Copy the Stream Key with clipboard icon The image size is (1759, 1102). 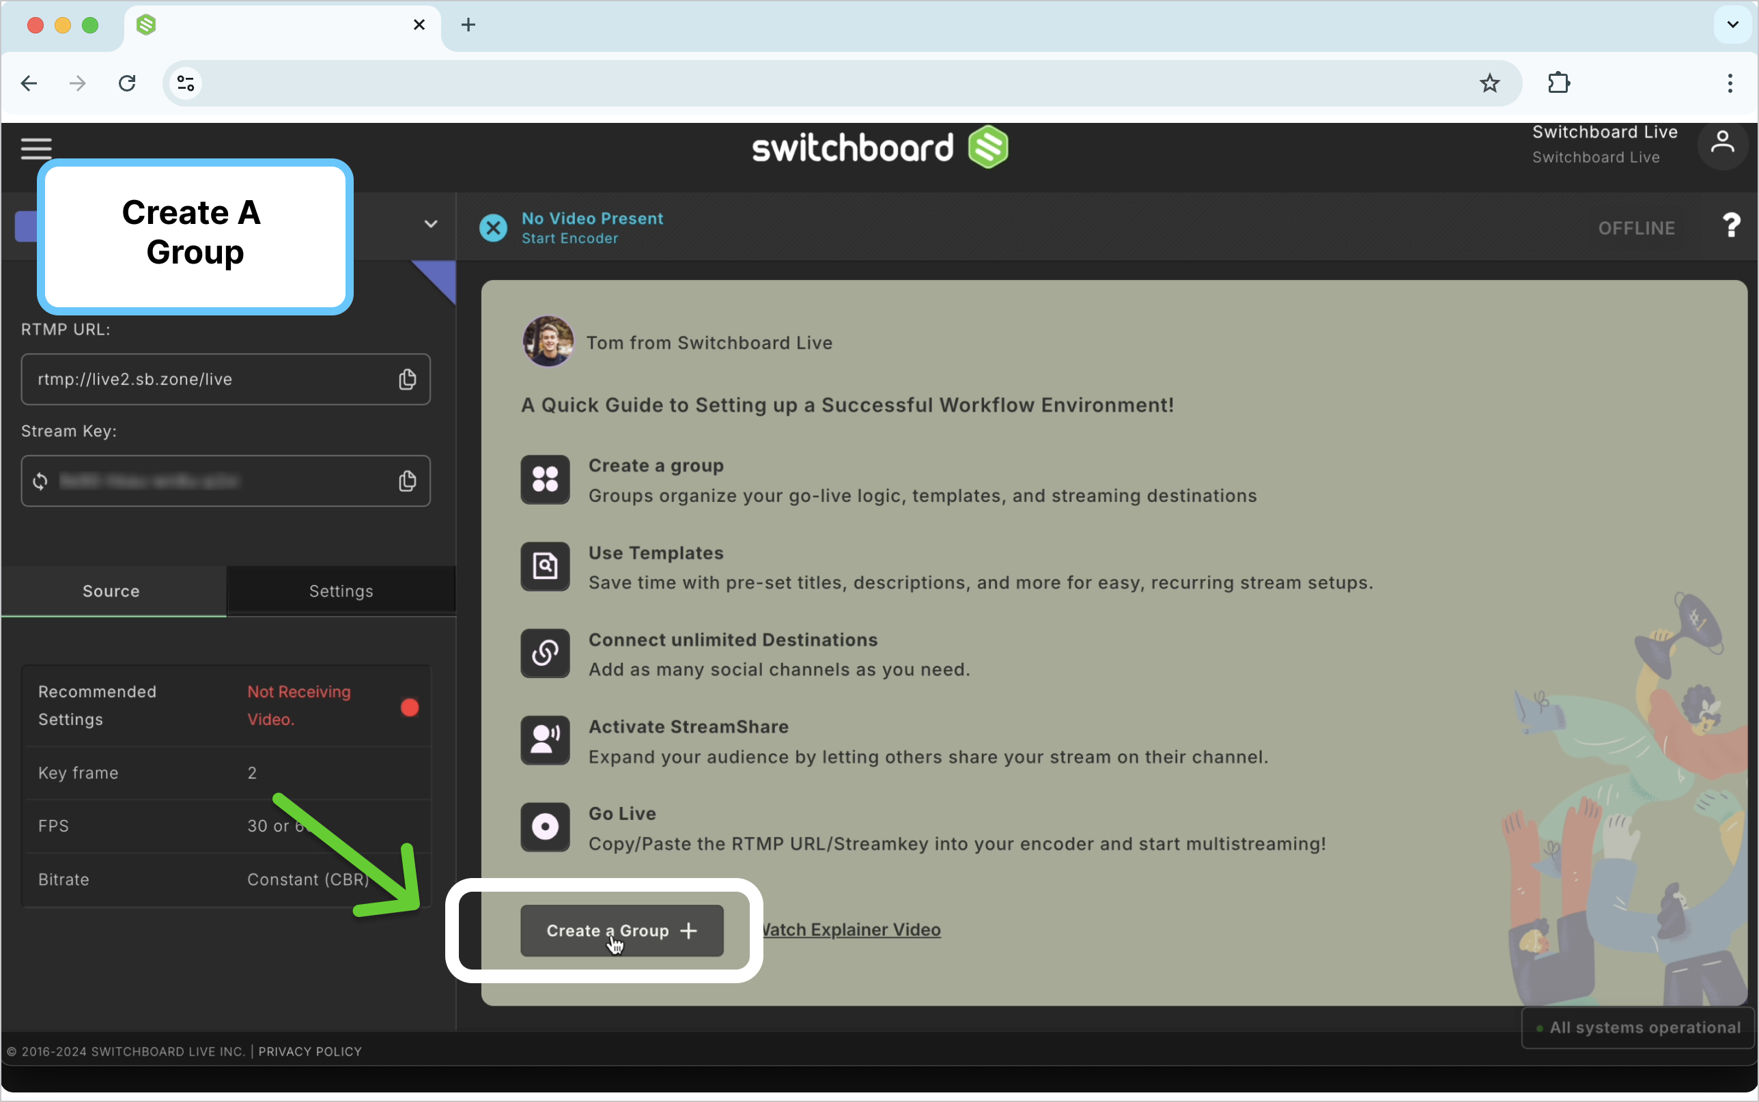[408, 481]
